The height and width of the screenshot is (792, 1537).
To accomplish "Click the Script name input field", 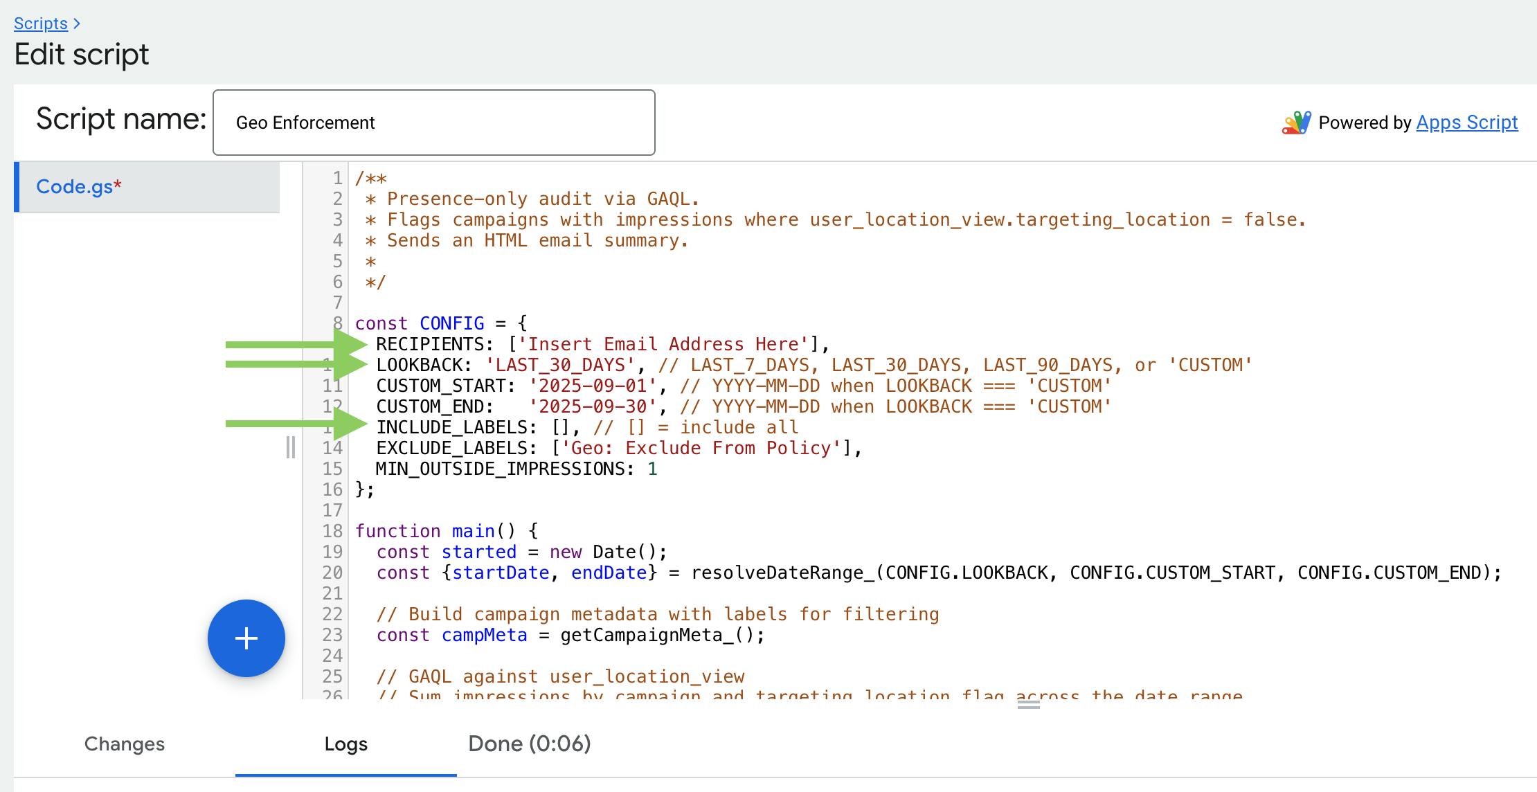I will (x=433, y=123).
